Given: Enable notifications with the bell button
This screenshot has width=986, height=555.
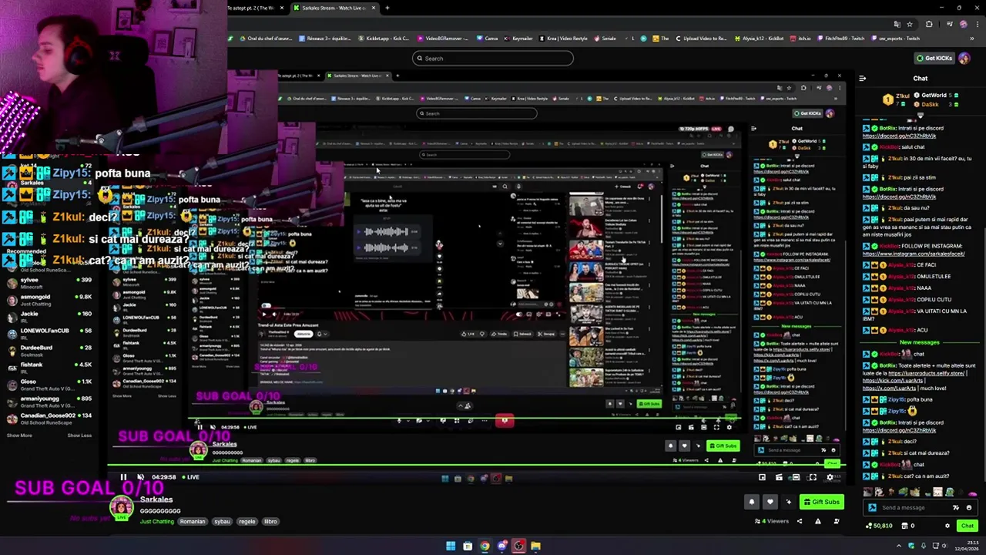Looking at the screenshot, I should point(752,502).
